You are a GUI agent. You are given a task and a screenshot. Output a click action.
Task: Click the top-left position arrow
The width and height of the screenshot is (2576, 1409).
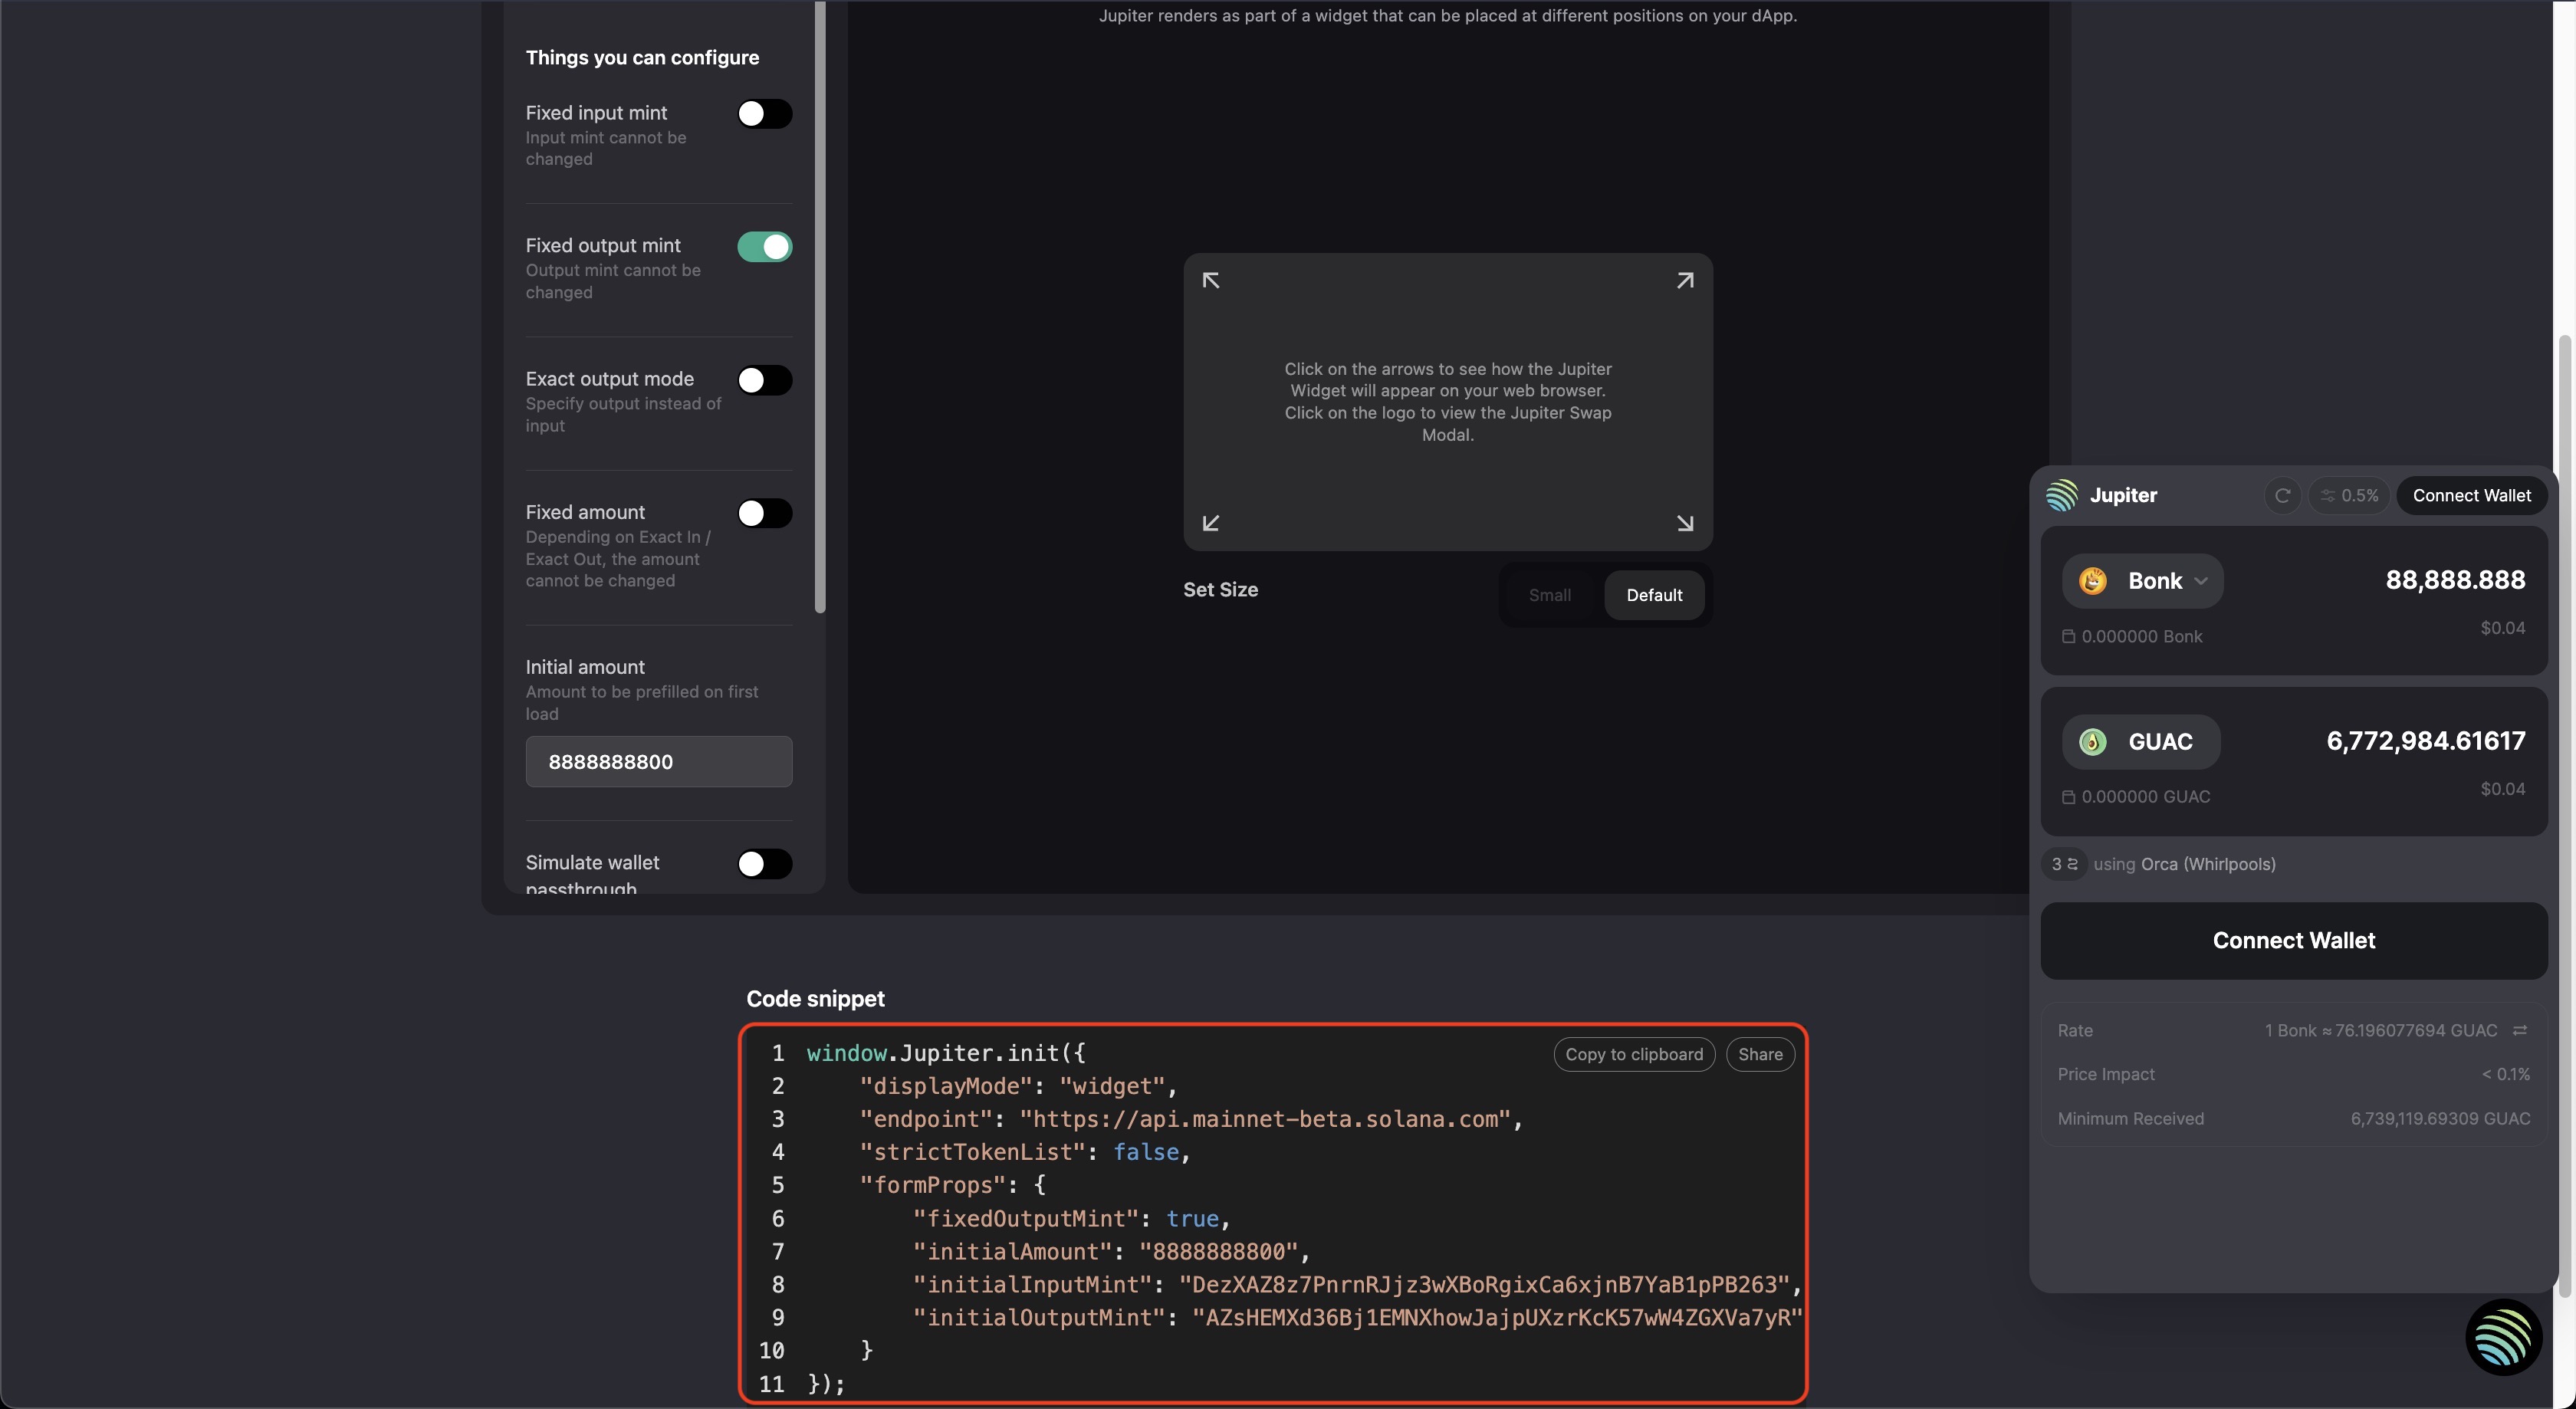pyautogui.click(x=1210, y=281)
